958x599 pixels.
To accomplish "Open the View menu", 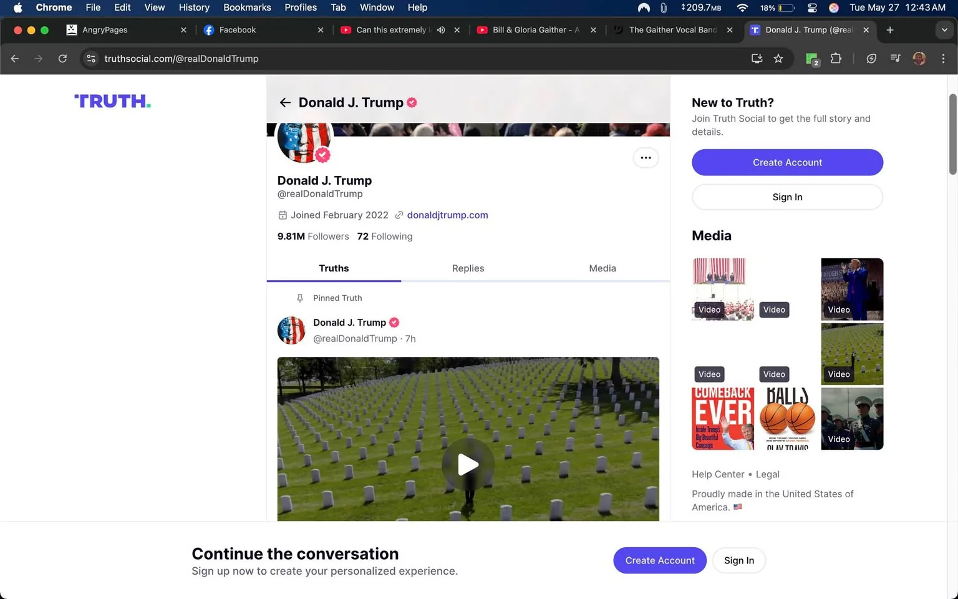I will tap(154, 7).
